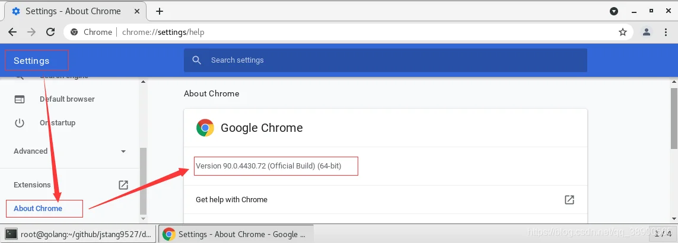Open Default browser settings section
Viewport: 678px width, 243px height.
[67, 99]
